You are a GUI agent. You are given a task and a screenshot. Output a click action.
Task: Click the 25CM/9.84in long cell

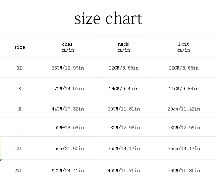point(184,89)
